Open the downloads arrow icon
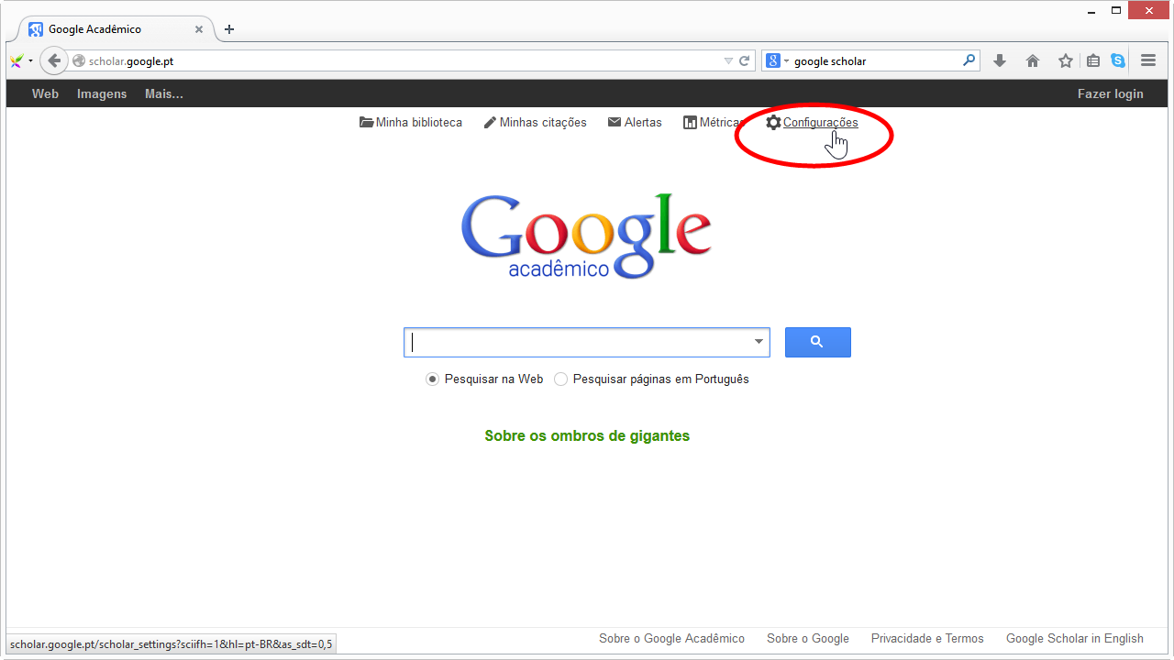1174x660 pixels. (1000, 61)
